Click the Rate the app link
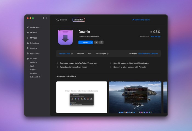This screenshot has height=131, width=192. (156, 37)
